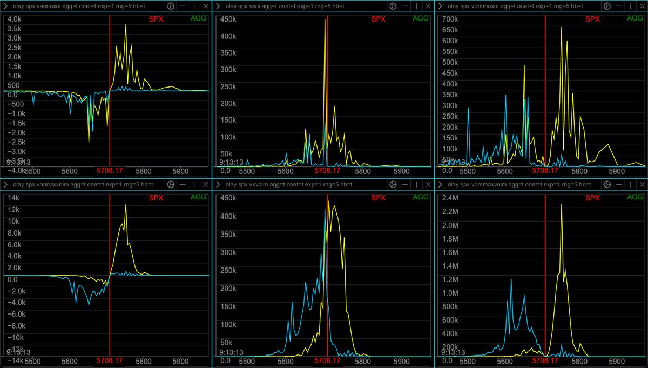Click the 9:13:13 timestamp in vxoi chart
This screenshot has width=648, height=368.
click(231, 162)
